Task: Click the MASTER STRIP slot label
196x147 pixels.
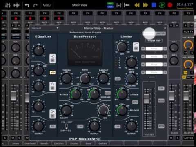Action: (x=154, y=40)
